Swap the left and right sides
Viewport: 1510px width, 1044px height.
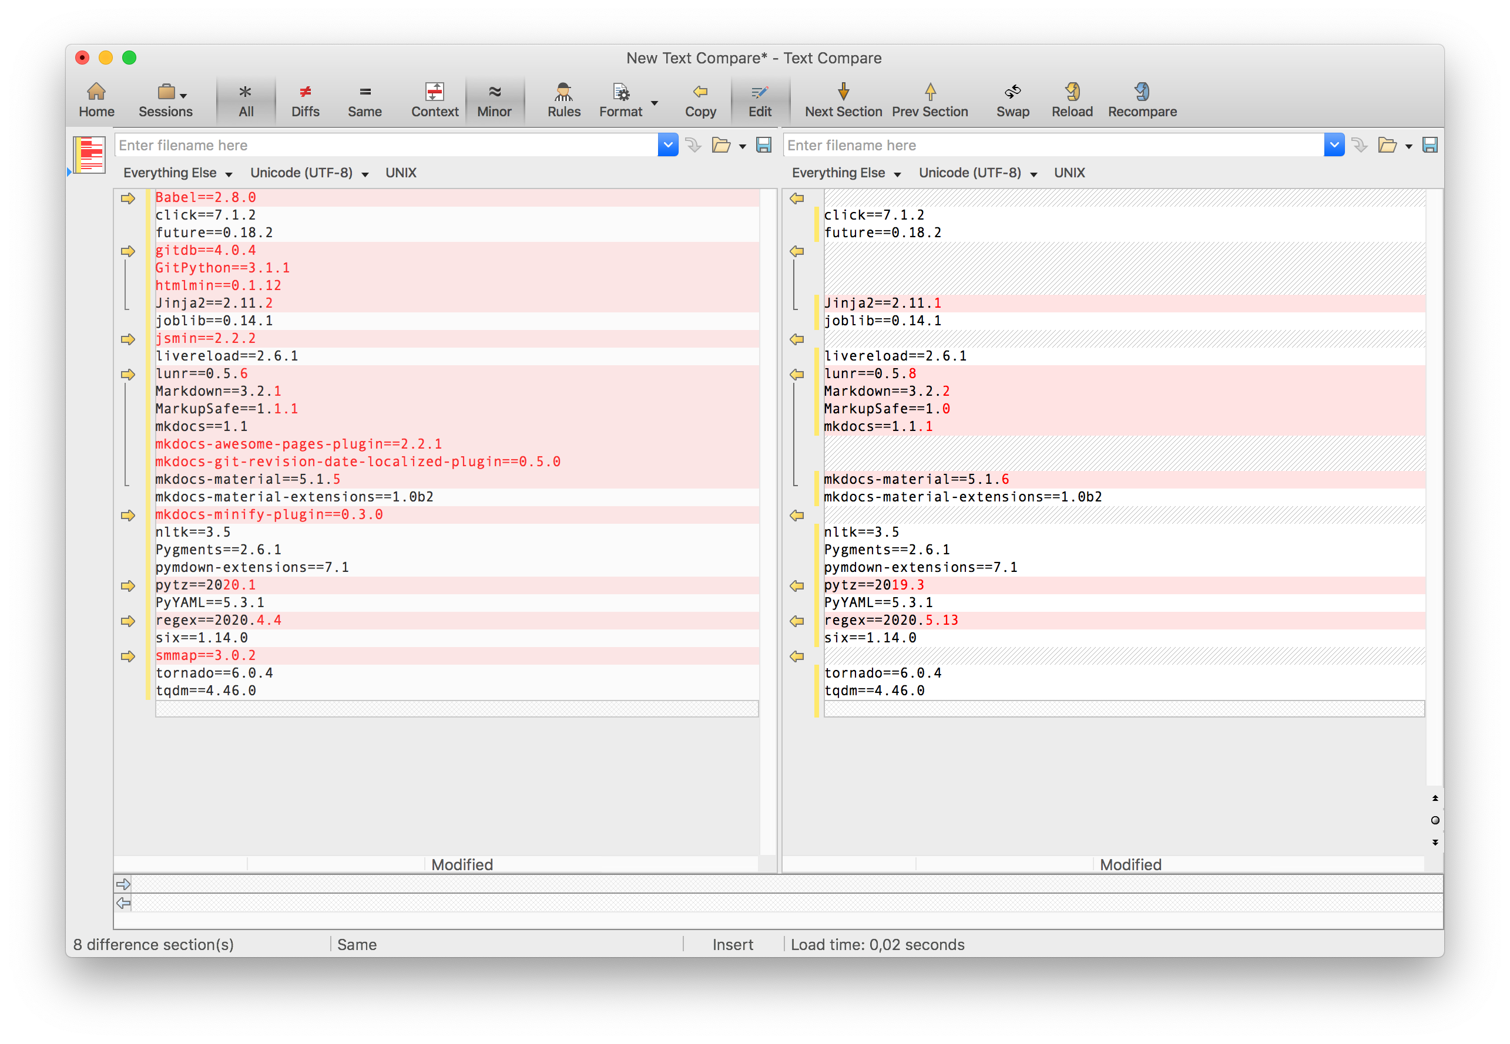point(1012,100)
